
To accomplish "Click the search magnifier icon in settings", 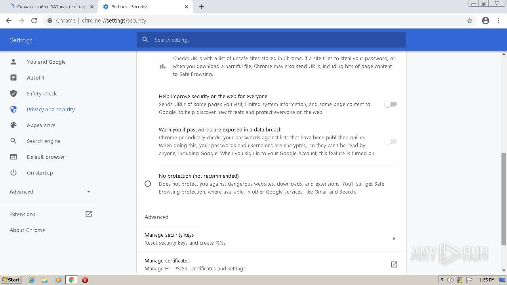I will (x=145, y=40).
